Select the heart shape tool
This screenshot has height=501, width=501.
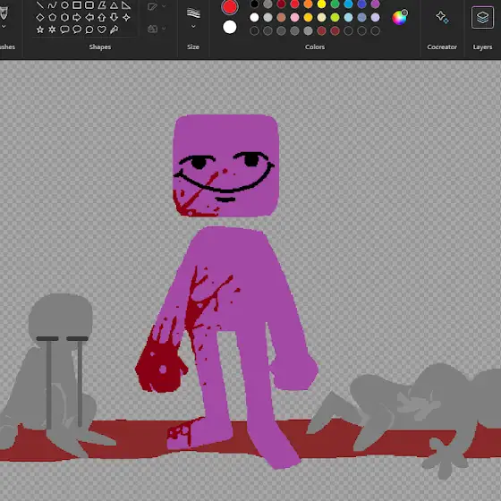tap(102, 30)
